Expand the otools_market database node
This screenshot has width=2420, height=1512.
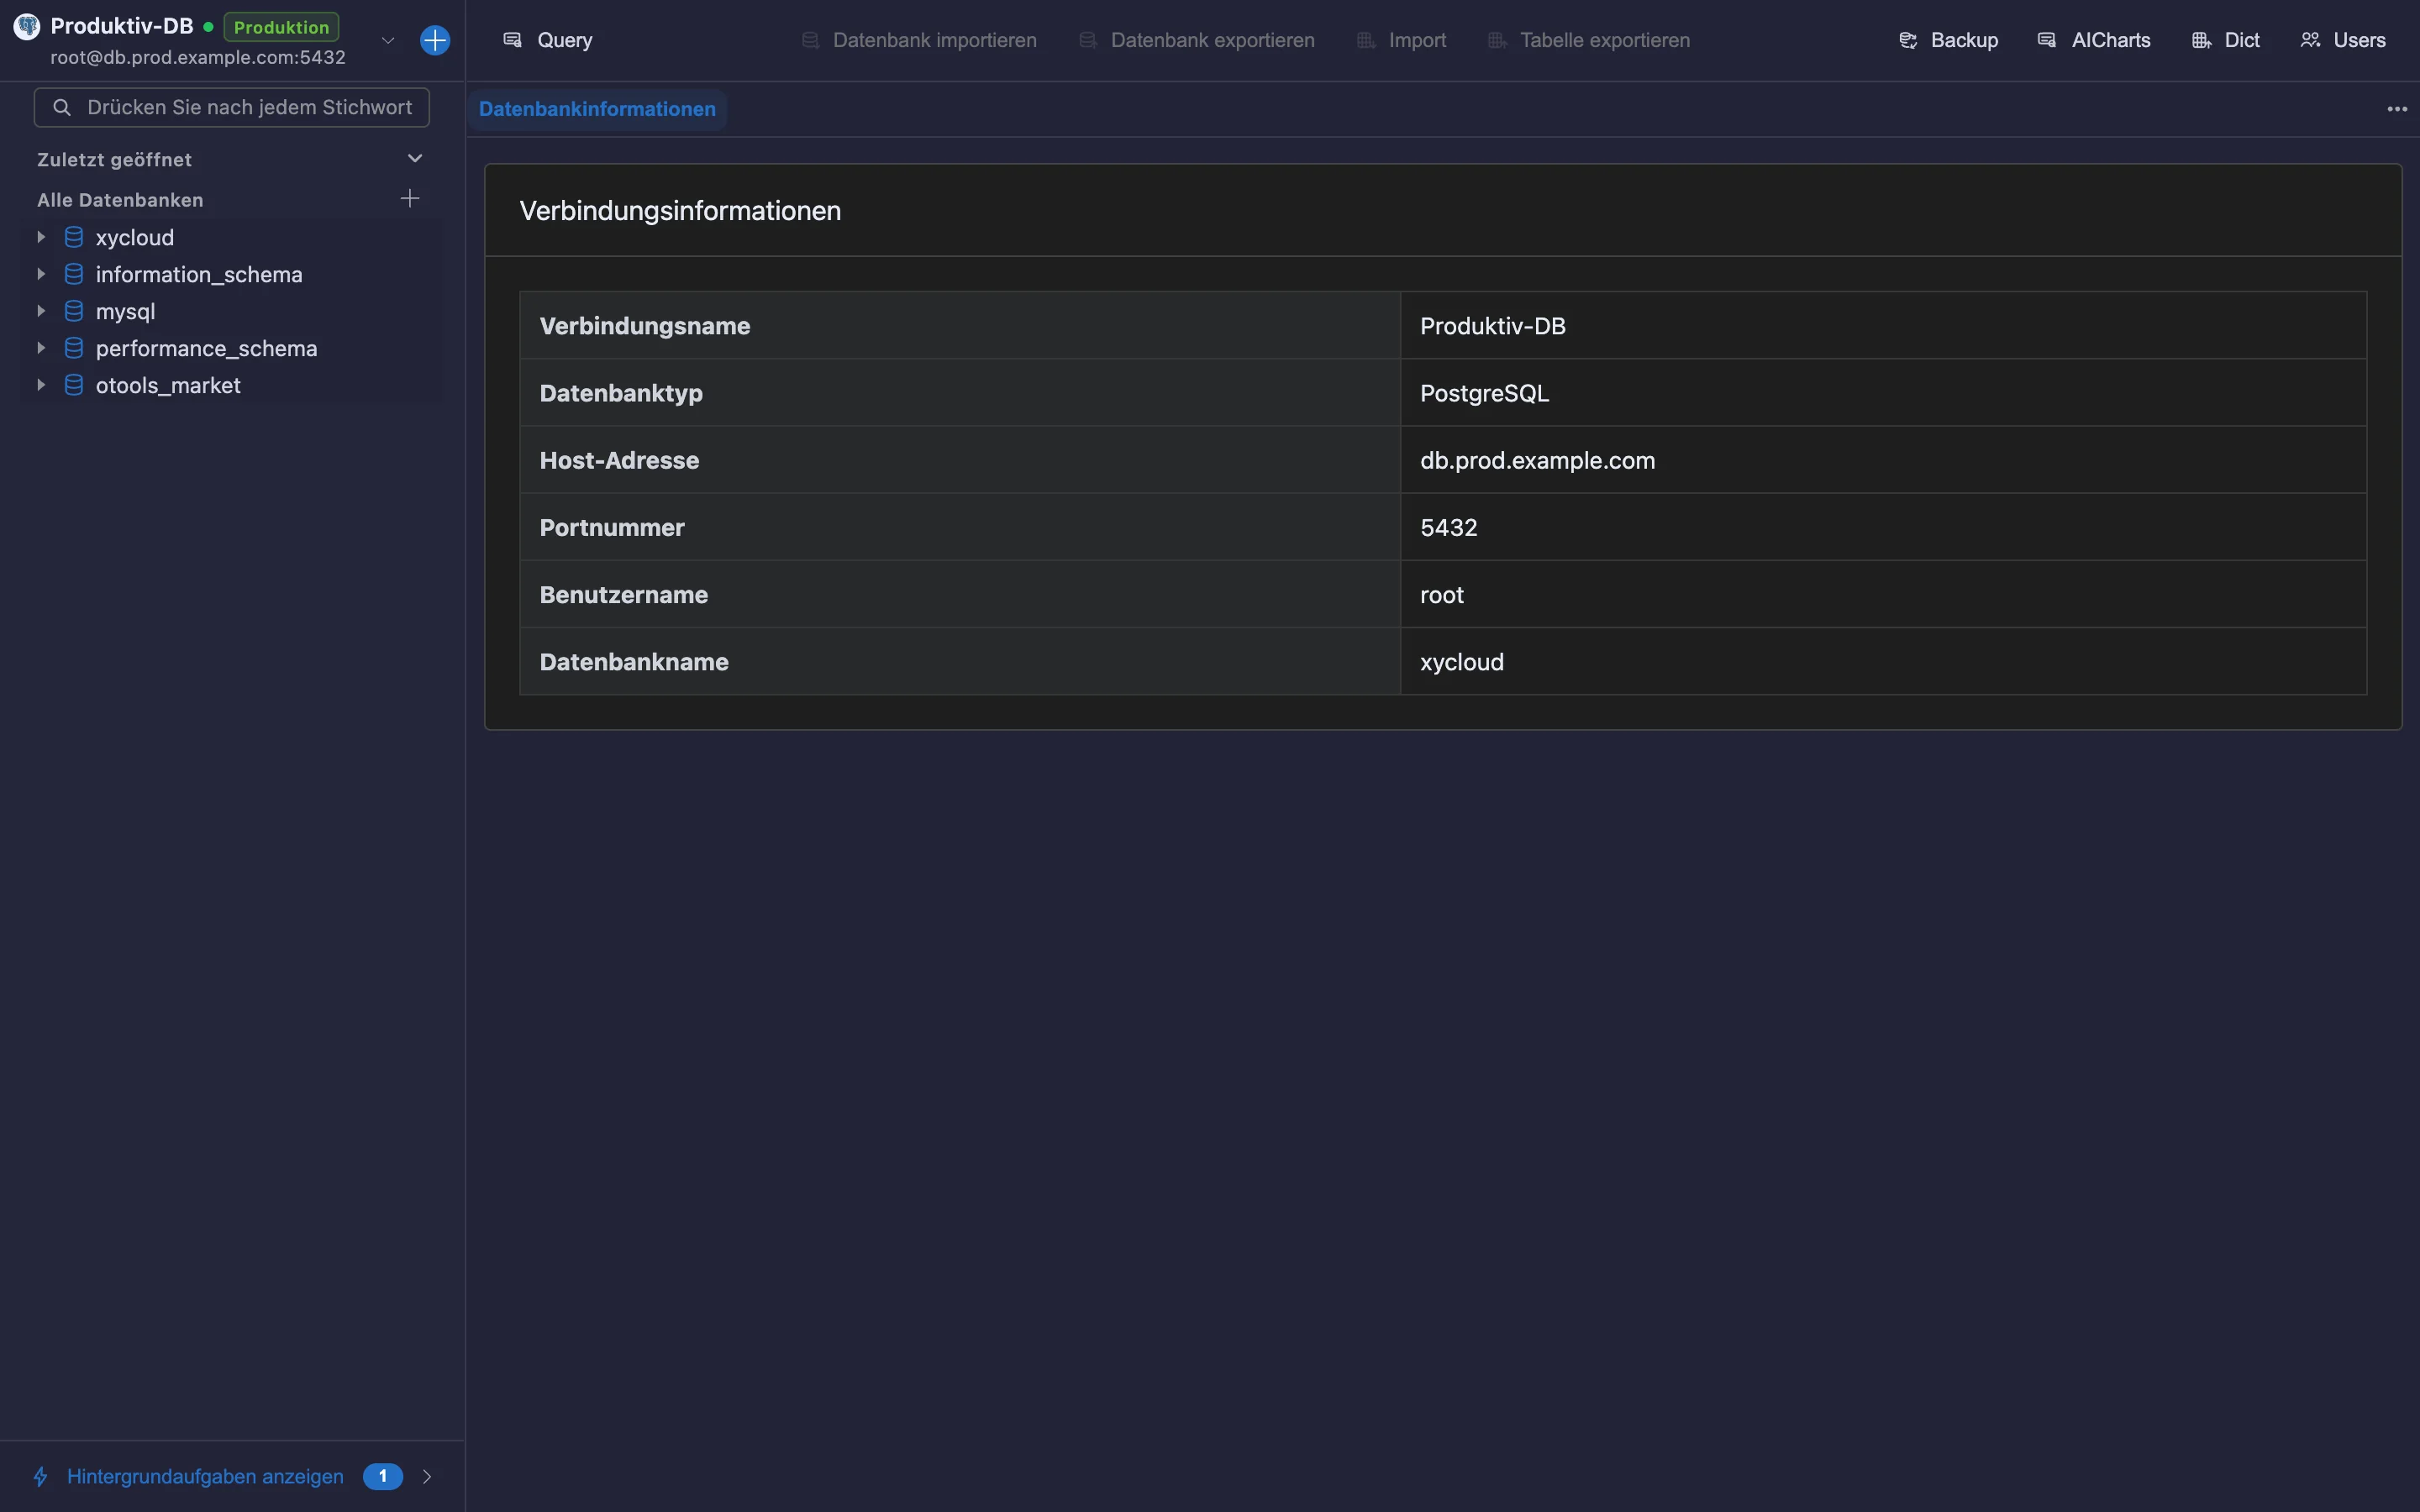click(x=41, y=385)
